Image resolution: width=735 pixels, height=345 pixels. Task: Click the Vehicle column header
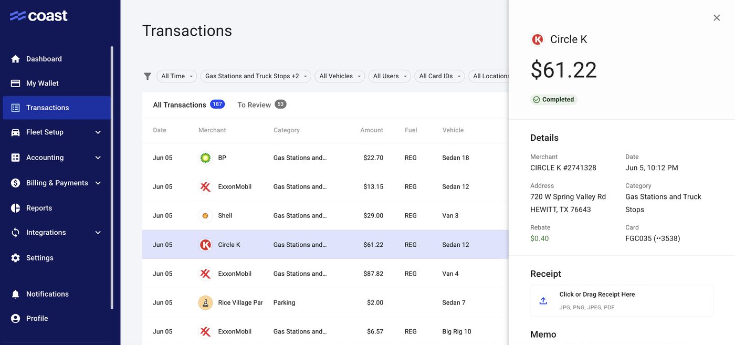click(453, 130)
